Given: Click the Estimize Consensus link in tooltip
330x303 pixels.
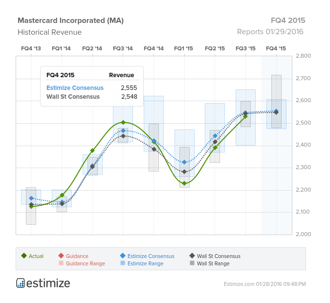Looking at the screenshot, I should tap(75, 88).
